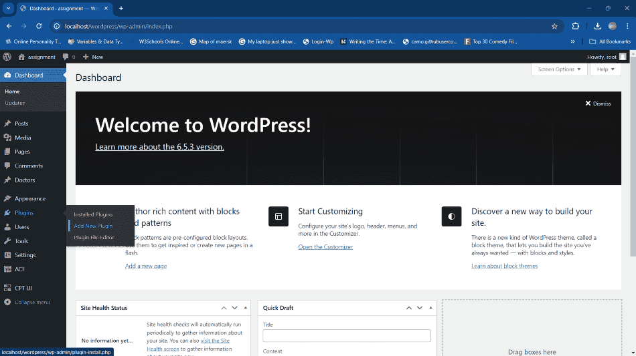Open the Comments sidebar icon
The height and width of the screenshot is (356, 636).
pyautogui.click(x=7, y=166)
